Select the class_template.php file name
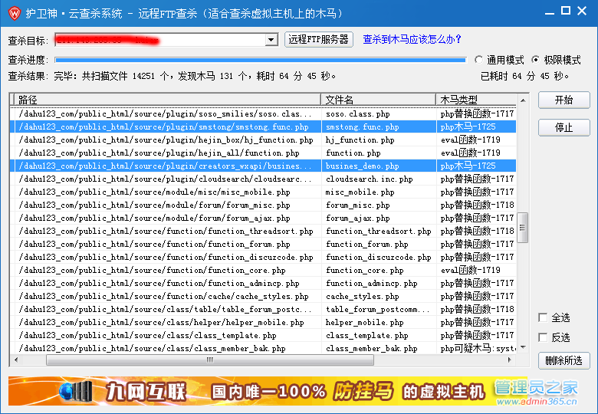Viewport: 598px width, 414px height. click(x=367, y=336)
